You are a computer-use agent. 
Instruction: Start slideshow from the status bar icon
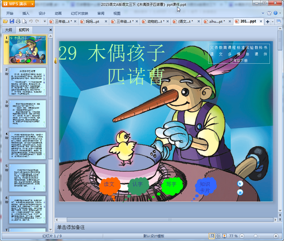tap(224, 236)
